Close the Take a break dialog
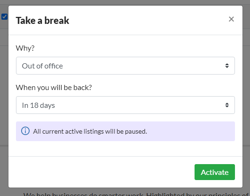The height and width of the screenshot is (196, 250). [x=231, y=19]
